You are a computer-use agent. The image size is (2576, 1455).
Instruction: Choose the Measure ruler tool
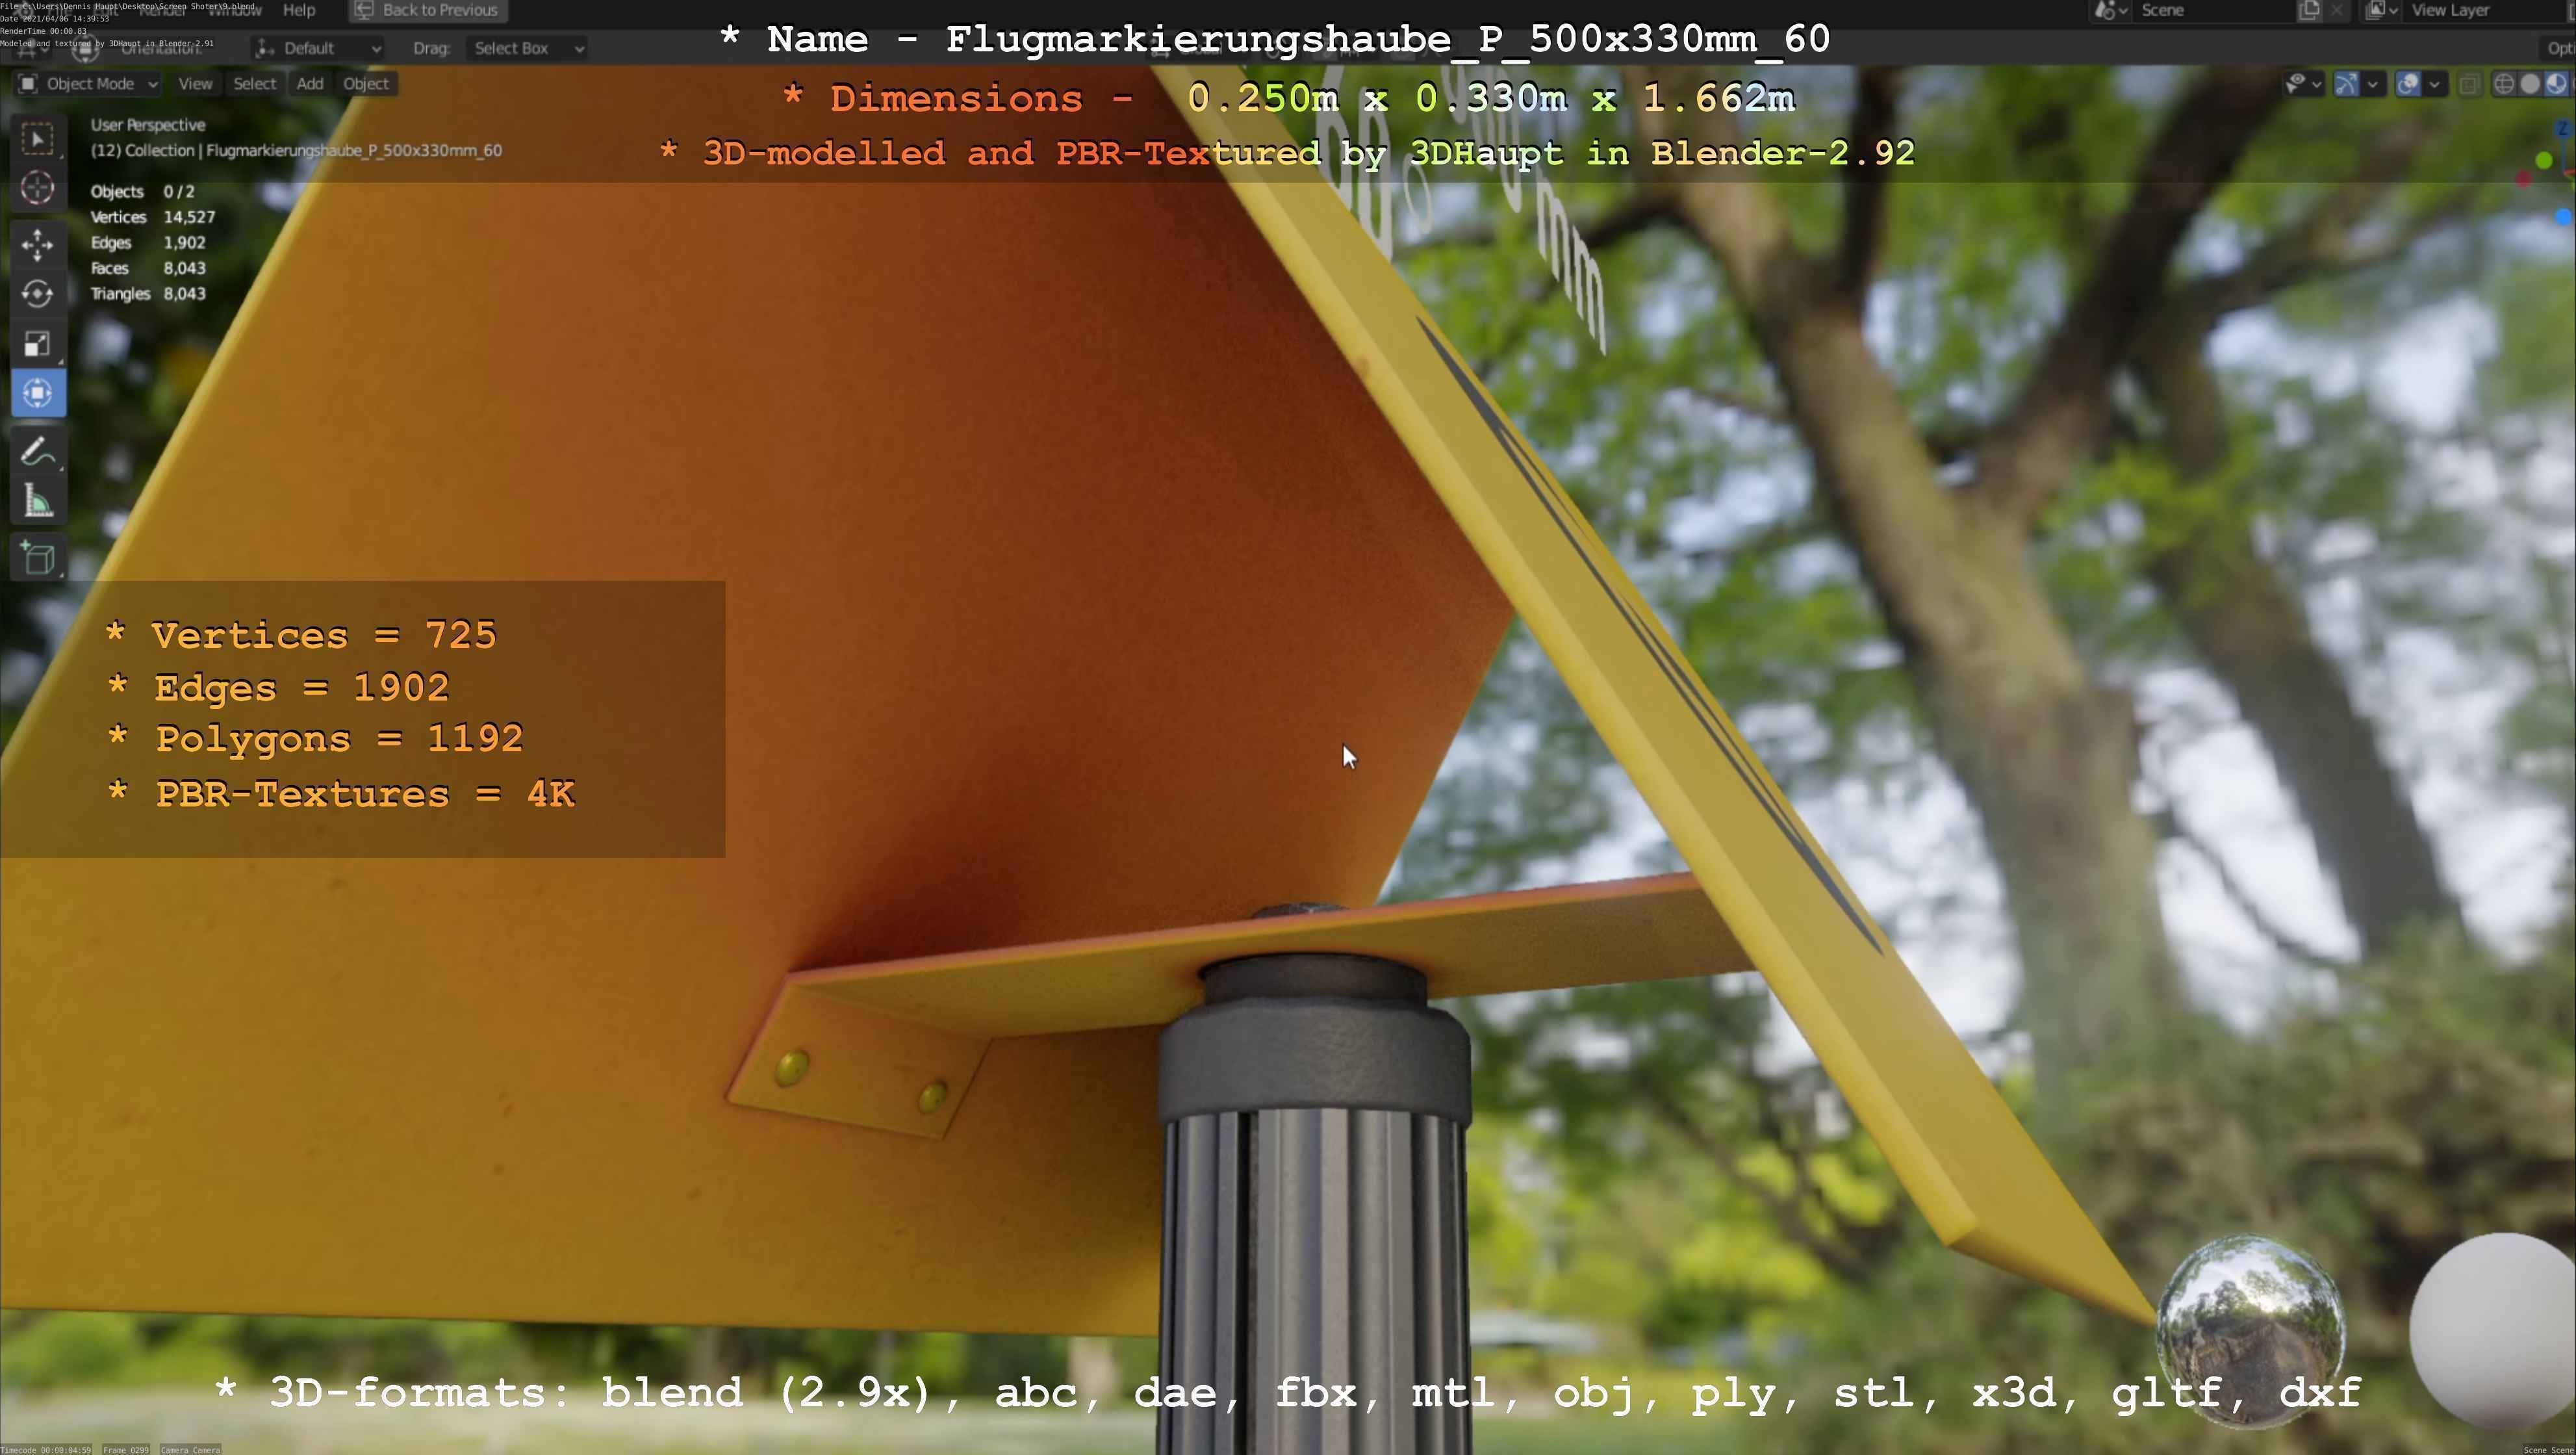(x=38, y=502)
